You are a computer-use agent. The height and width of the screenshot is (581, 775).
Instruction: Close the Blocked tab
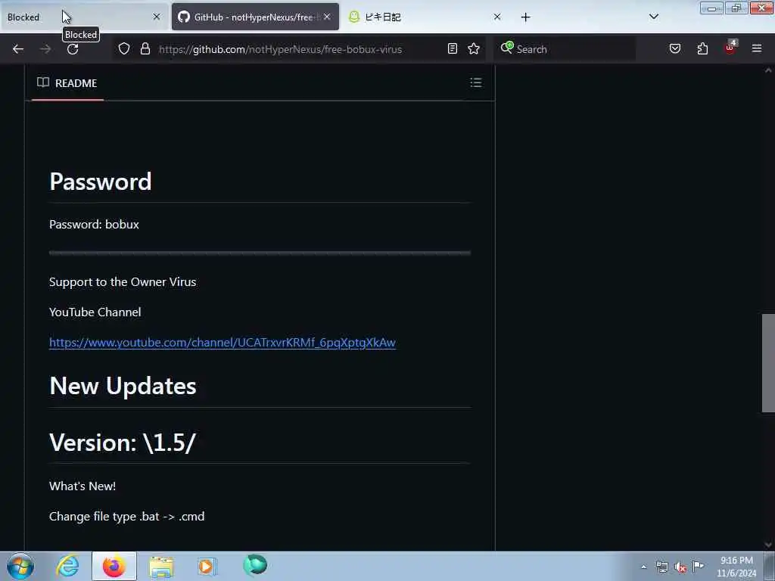click(156, 17)
